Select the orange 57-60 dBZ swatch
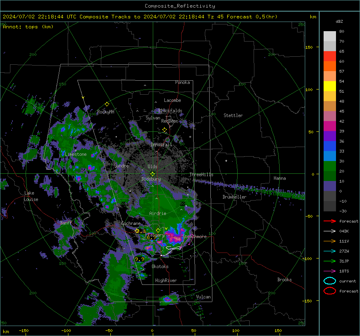The height and width of the screenshot is (336, 360). tap(330, 66)
